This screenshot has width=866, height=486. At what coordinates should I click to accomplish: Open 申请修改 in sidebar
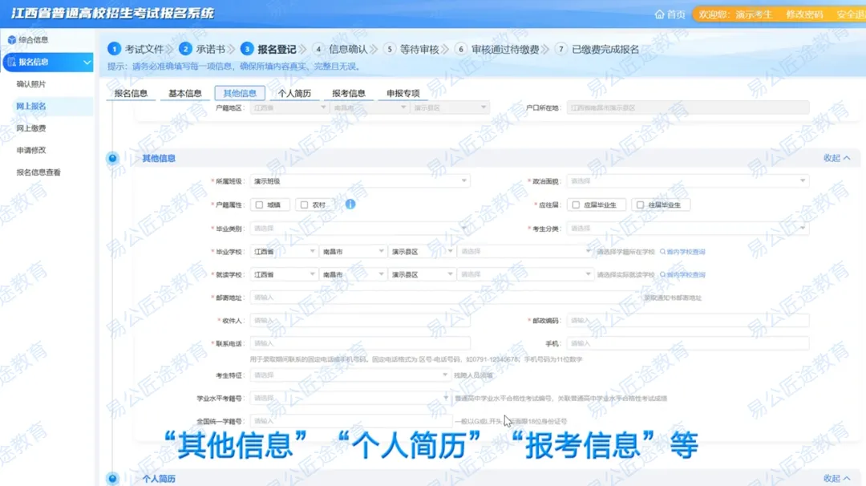pyautogui.click(x=31, y=150)
